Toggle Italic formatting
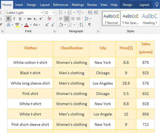160x133 pixels. click(x=14, y=19)
